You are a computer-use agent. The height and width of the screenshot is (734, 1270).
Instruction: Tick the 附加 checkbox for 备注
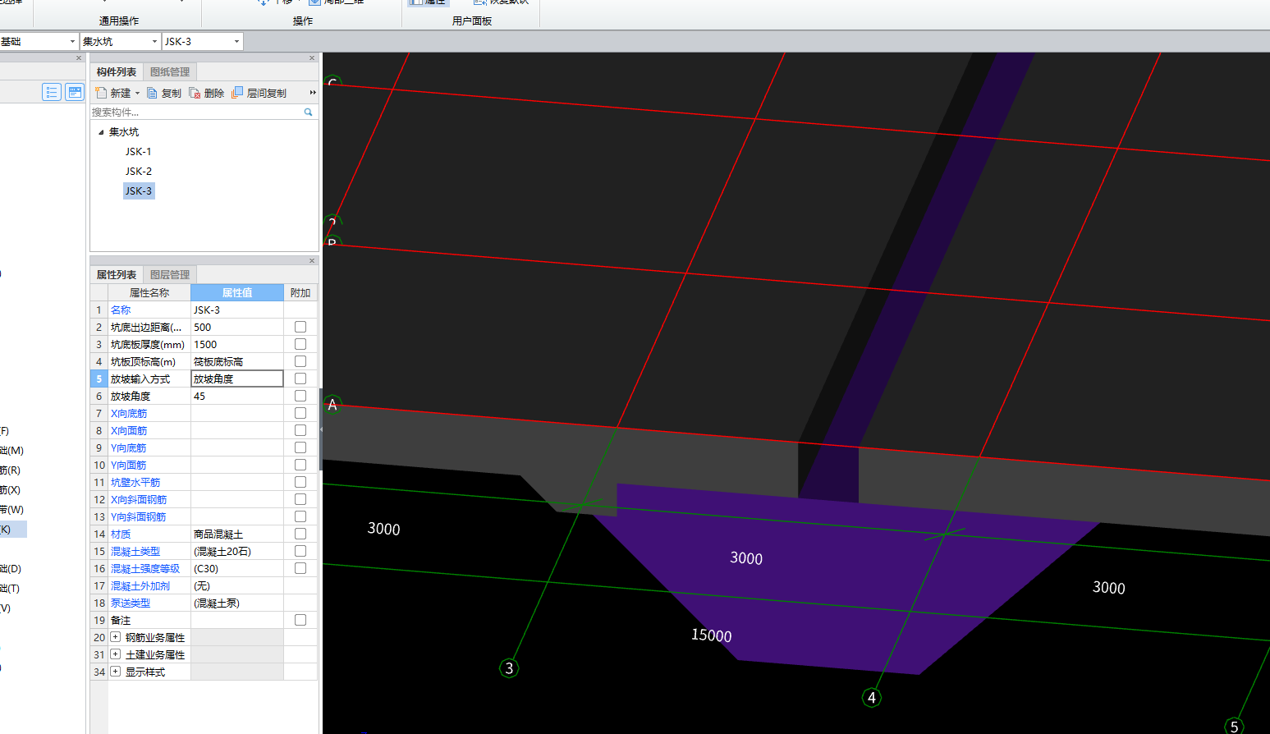coord(300,620)
